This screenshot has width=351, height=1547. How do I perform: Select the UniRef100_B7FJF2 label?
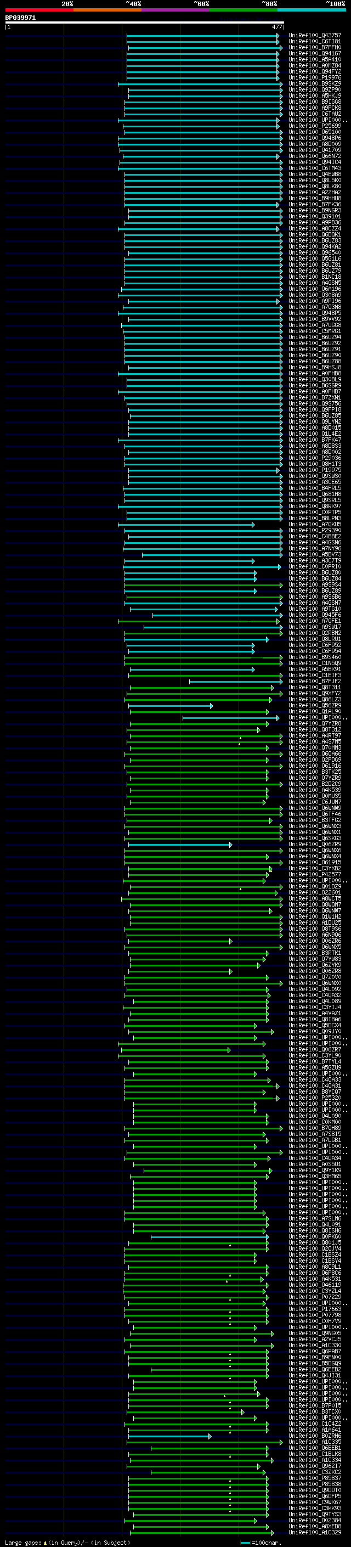tap(315, 681)
